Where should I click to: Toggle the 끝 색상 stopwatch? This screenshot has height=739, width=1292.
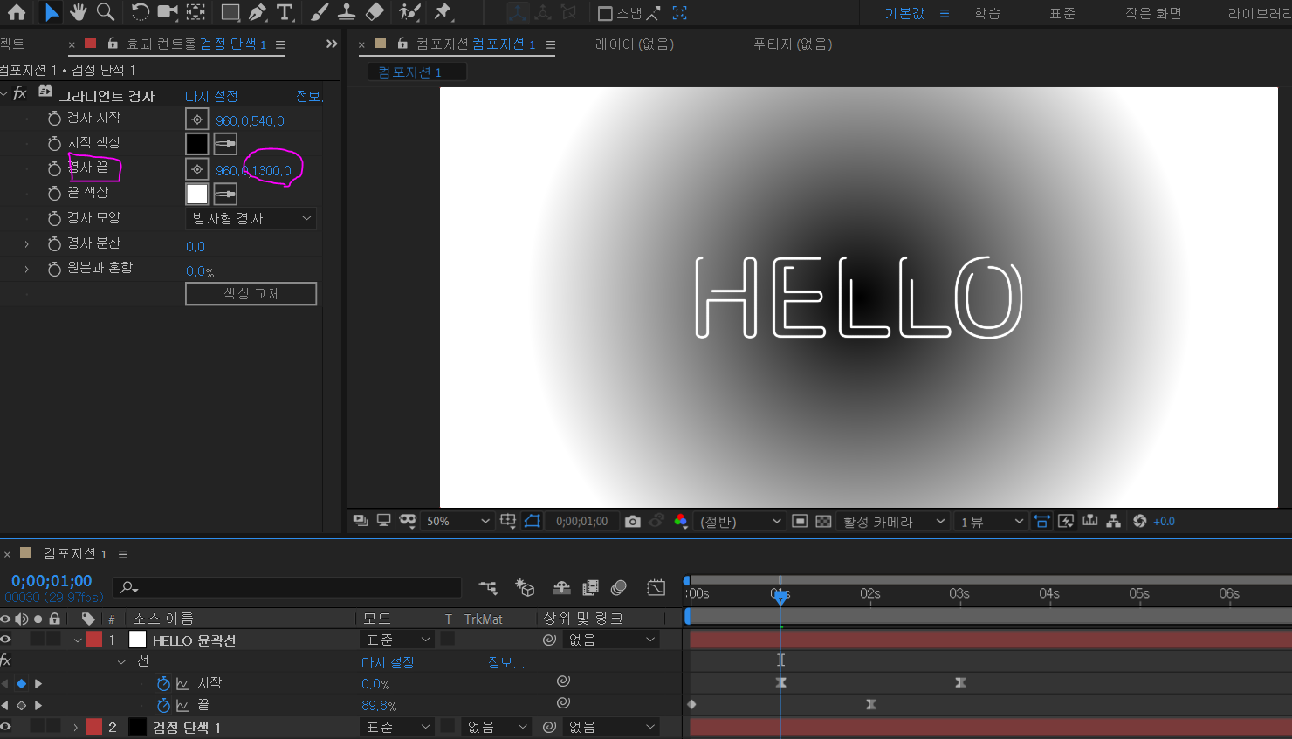point(54,193)
